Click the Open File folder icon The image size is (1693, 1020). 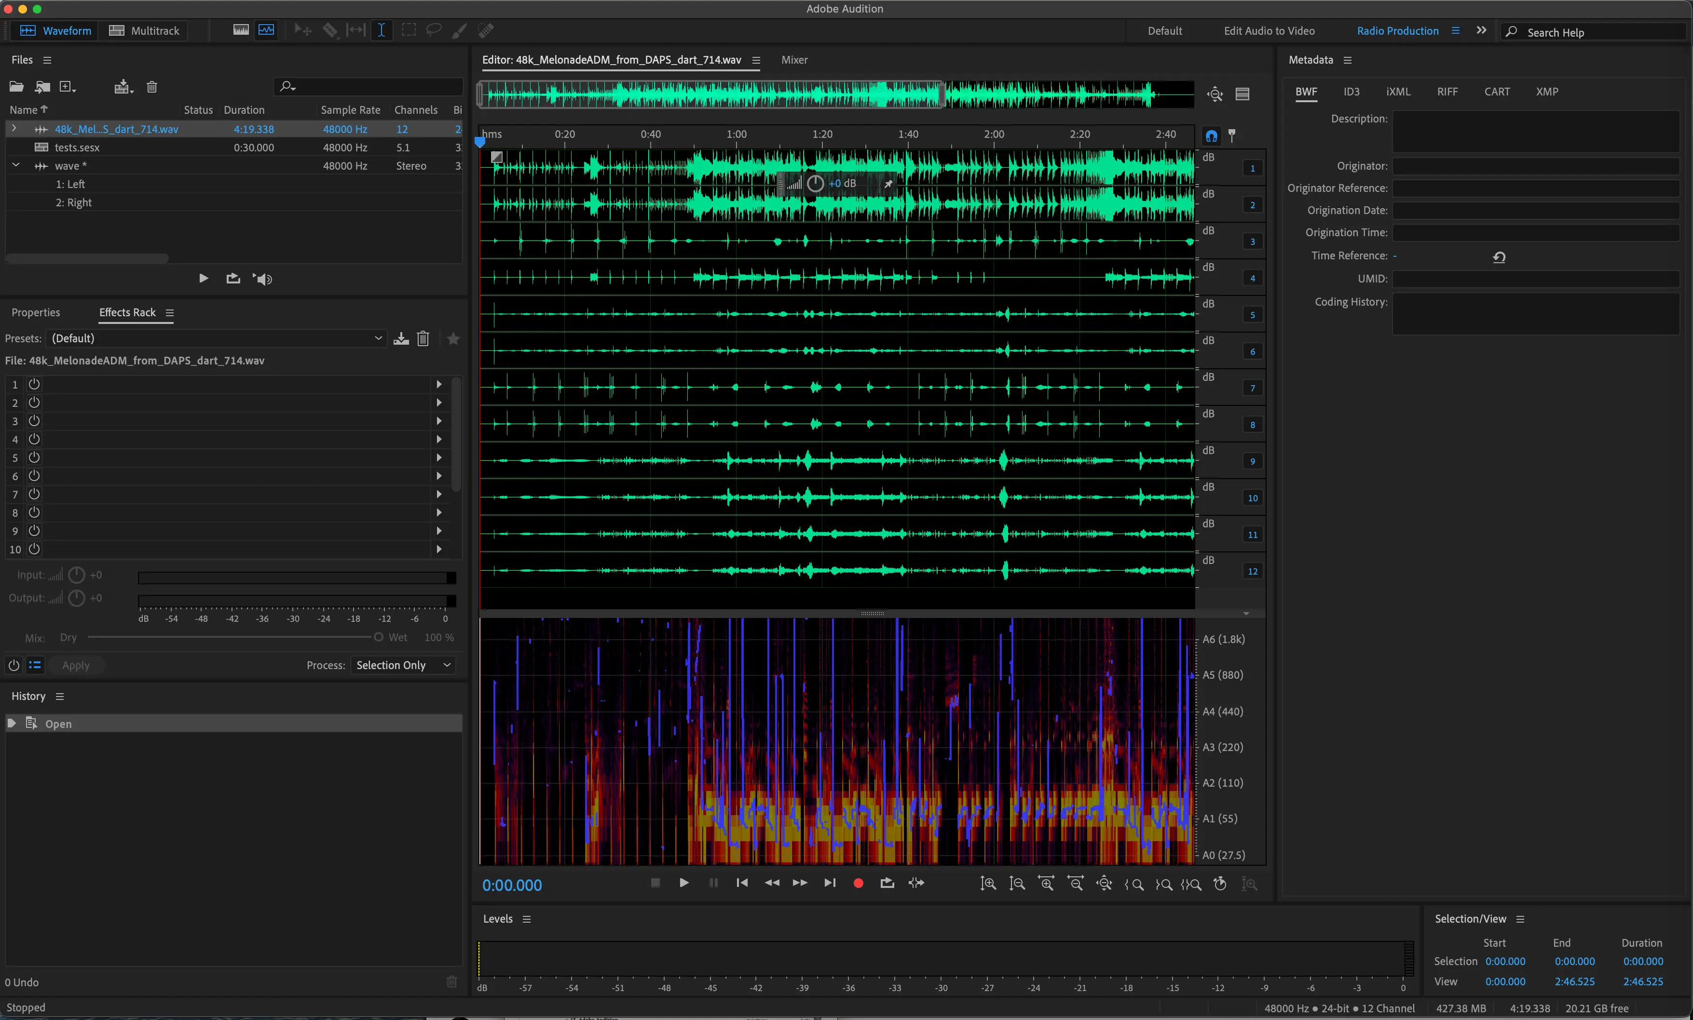[16, 87]
